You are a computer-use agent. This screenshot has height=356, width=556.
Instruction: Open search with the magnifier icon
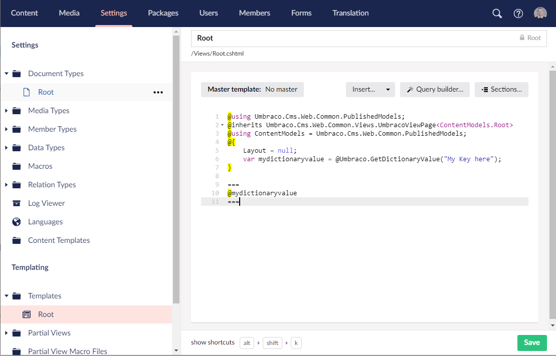496,13
